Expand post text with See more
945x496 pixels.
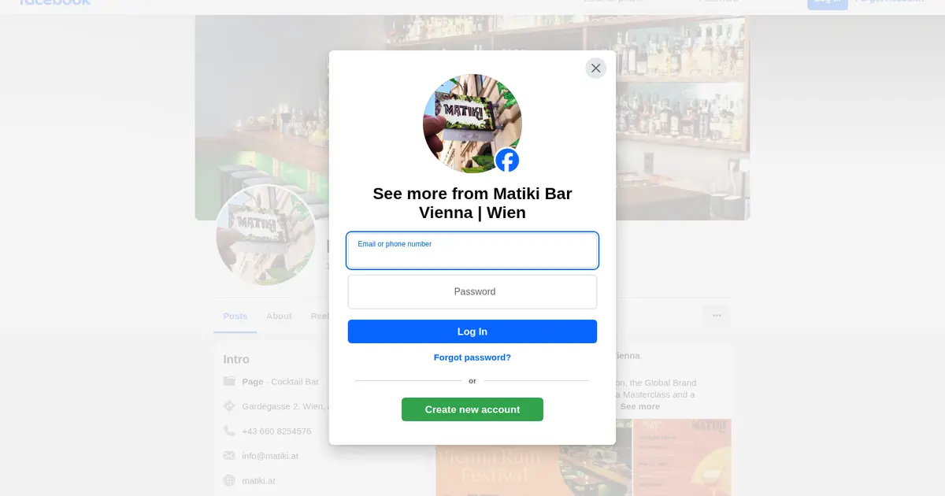click(x=639, y=406)
